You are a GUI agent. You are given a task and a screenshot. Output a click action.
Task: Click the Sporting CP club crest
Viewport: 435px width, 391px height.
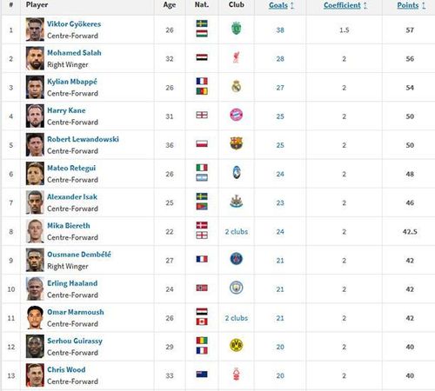pos(237,29)
